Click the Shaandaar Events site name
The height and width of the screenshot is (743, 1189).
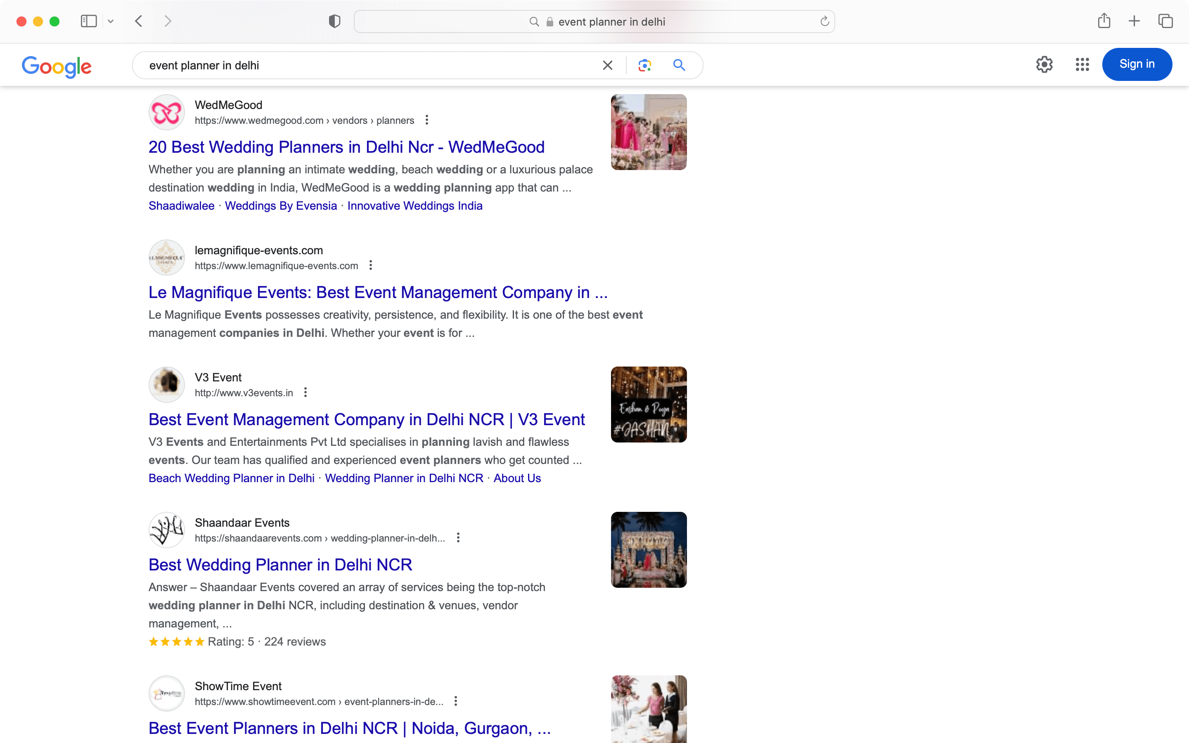coord(242,522)
